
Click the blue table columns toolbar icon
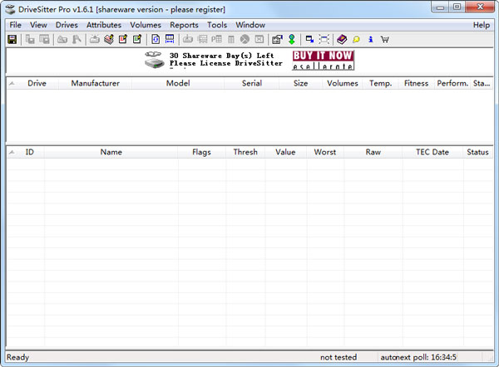pos(170,39)
